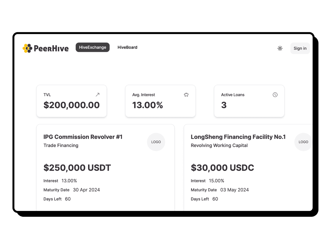This screenshot has height=245, width=327.
Task: Click the clock icon on the Active Loans card
Action: 275,94
